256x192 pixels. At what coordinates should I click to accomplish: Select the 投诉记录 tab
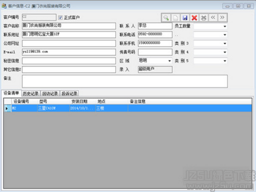70,94
